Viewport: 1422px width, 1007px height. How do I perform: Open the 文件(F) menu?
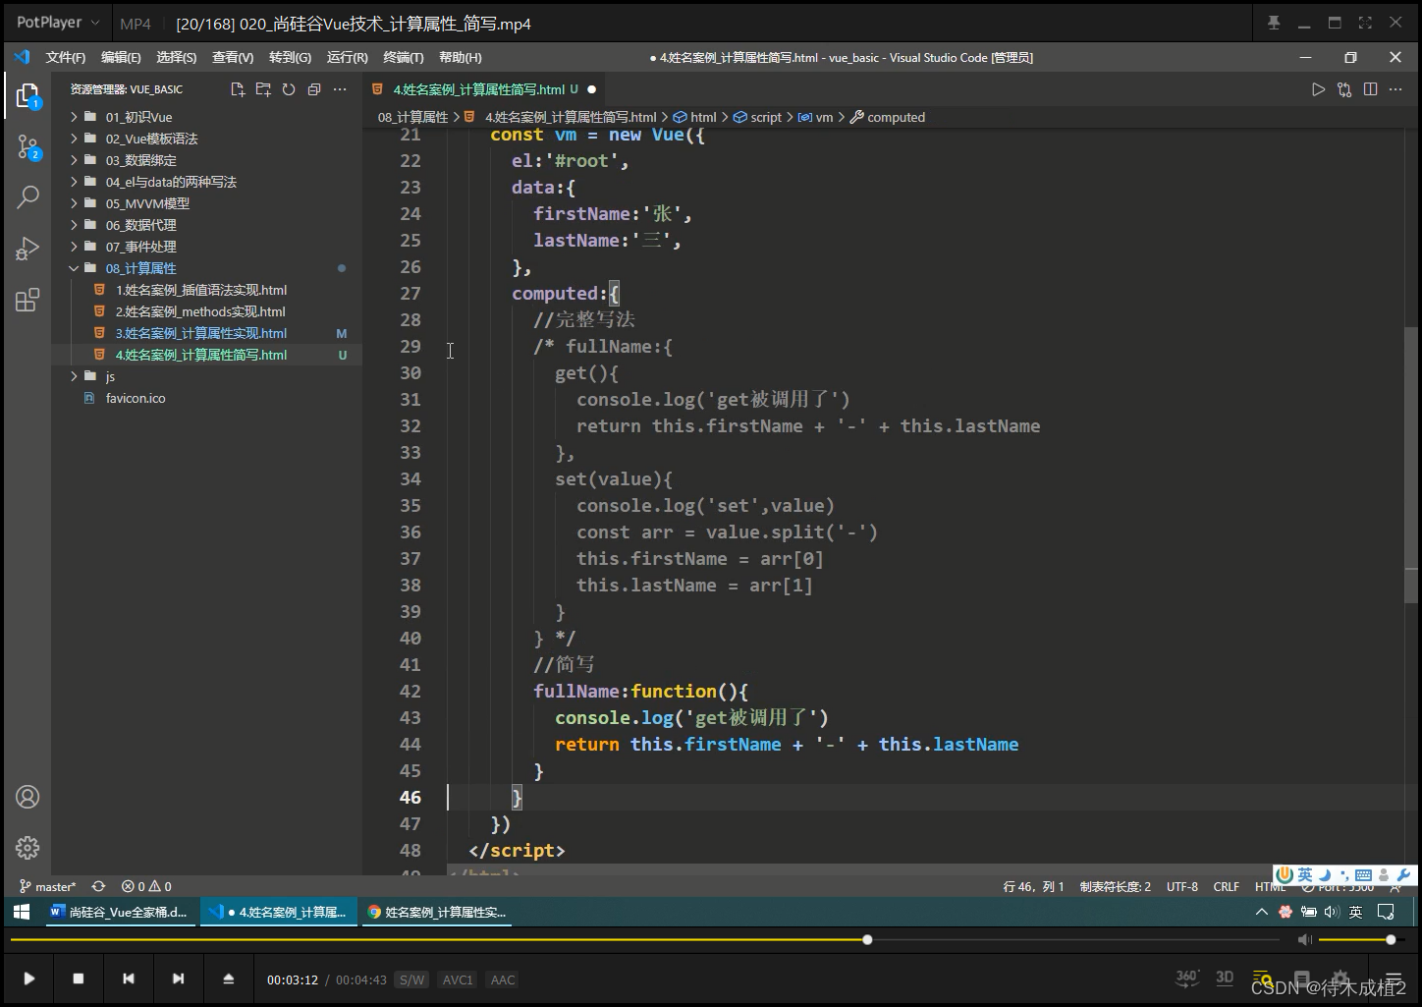tap(66, 57)
